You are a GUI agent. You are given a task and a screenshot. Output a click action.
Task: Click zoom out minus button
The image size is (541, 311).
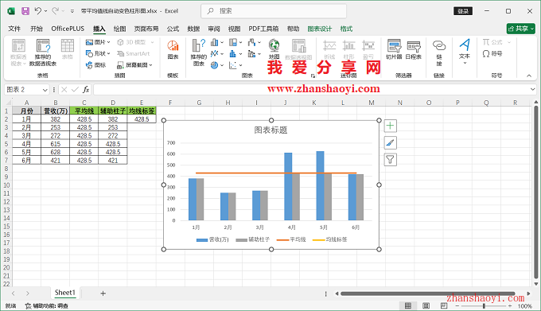point(457,305)
